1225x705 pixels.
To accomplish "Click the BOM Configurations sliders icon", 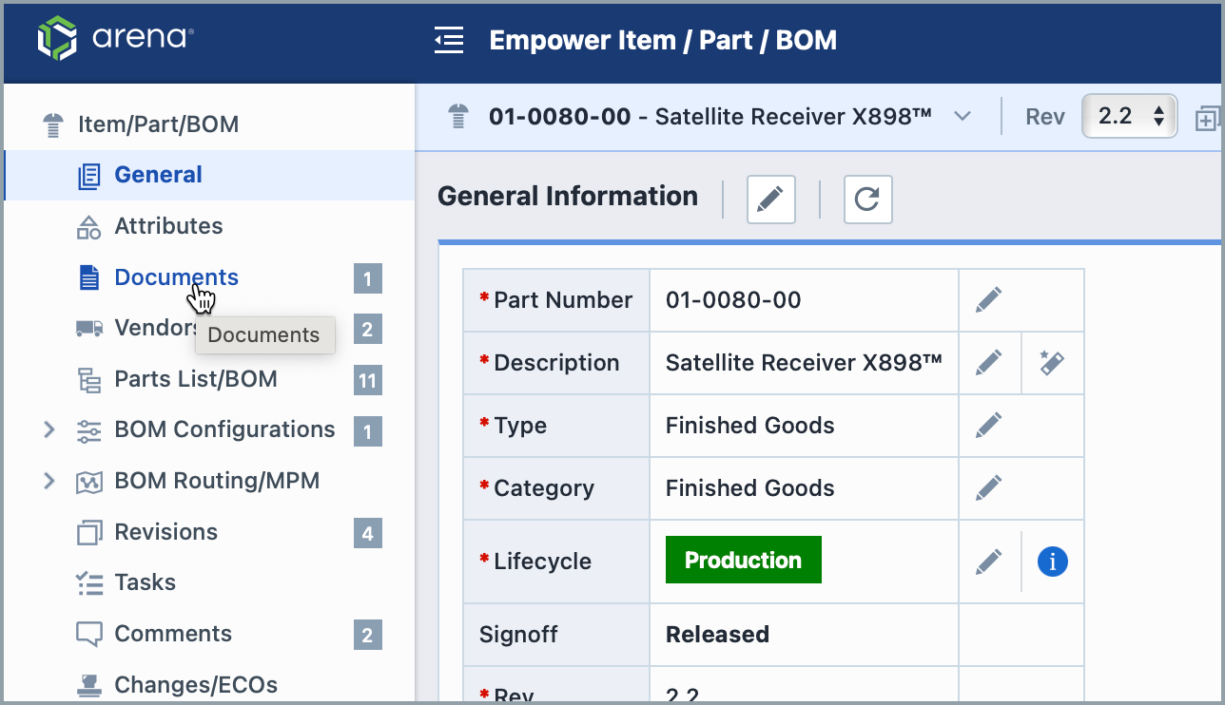I will pos(88,430).
